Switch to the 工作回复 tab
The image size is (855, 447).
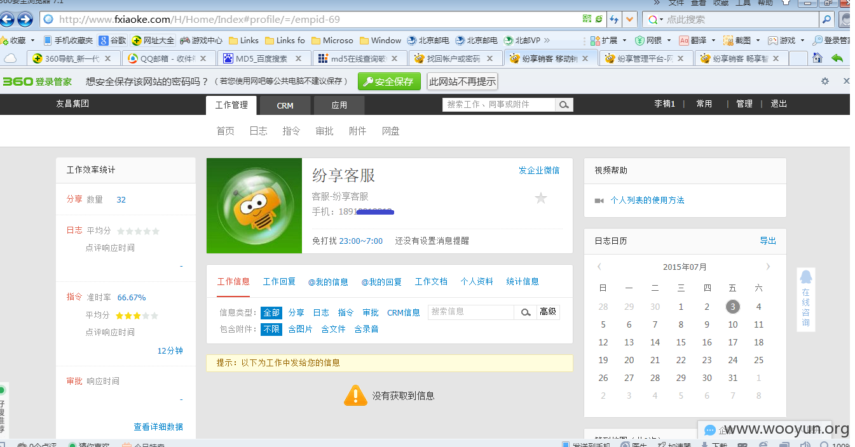coord(280,281)
